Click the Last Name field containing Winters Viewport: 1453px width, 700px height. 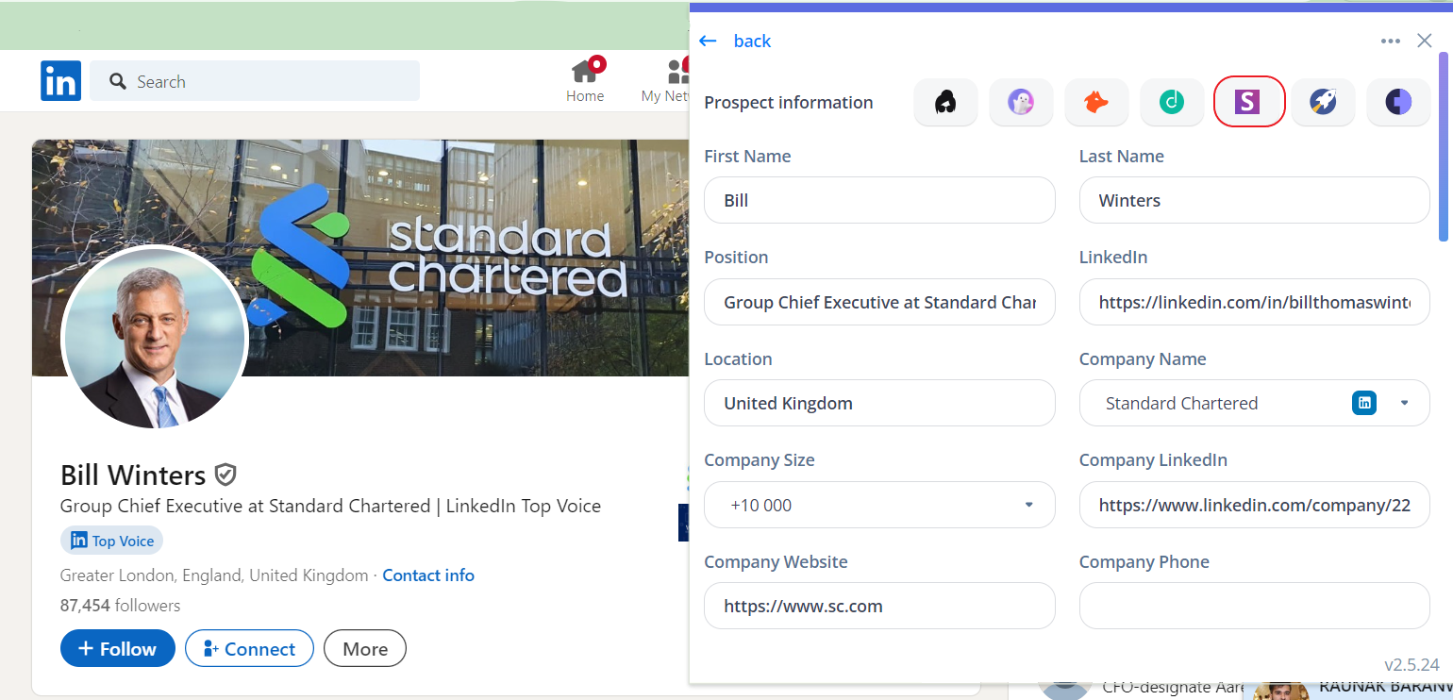(x=1255, y=200)
